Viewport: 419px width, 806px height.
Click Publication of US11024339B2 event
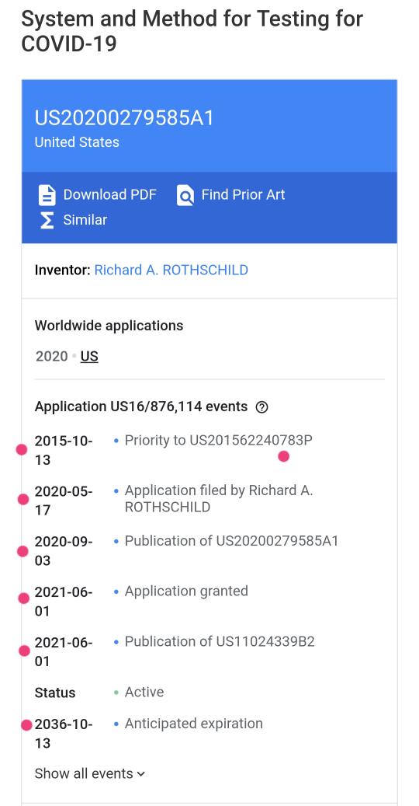click(220, 641)
